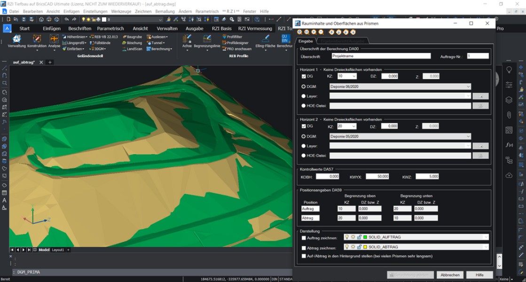The image size is (526, 282).
Task: Expand the KZ dropdown in Horizont 2
Action: pos(354,126)
